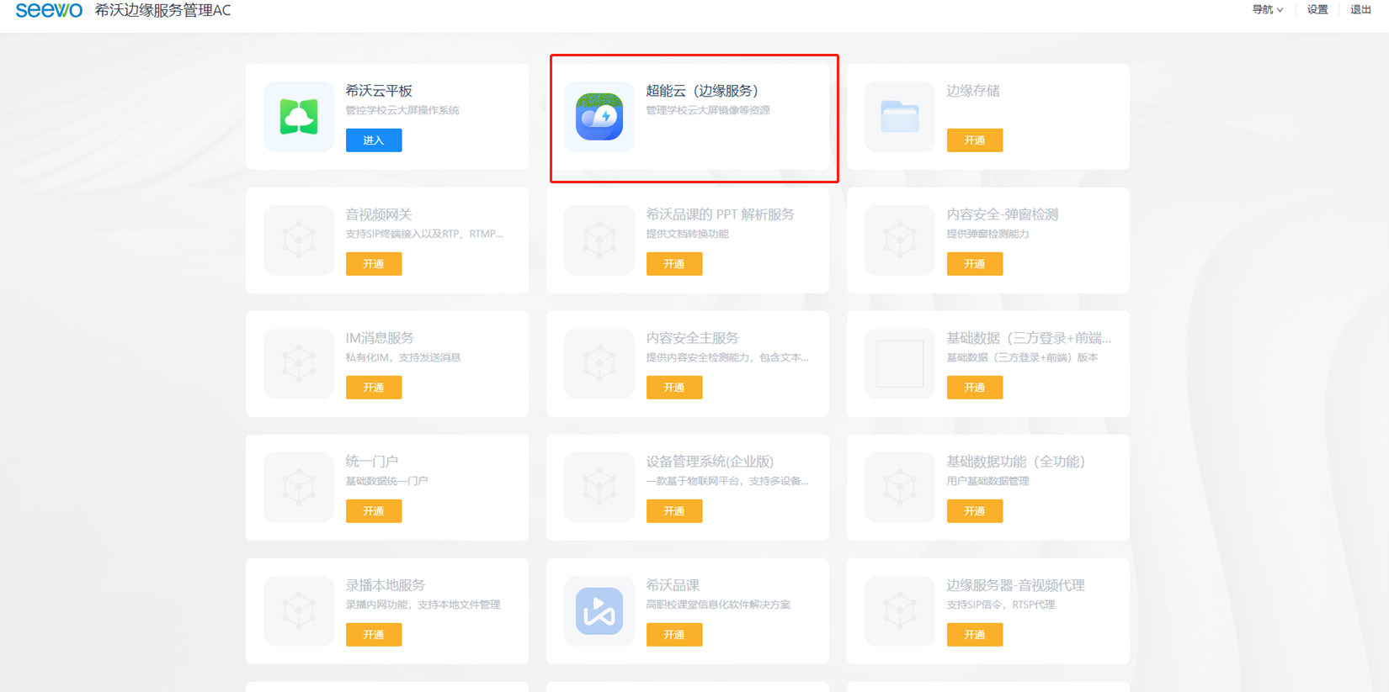1389x692 pixels.
Task: Click the 希沃品课 blue app icon
Action: point(599,611)
